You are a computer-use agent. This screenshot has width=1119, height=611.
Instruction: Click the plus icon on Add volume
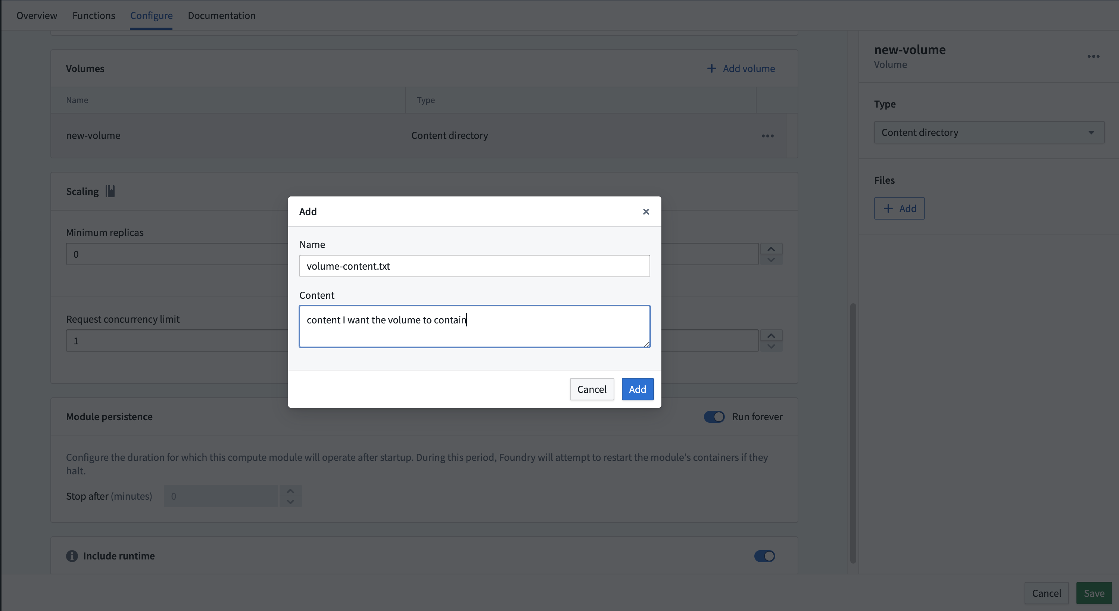coord(711,68)
